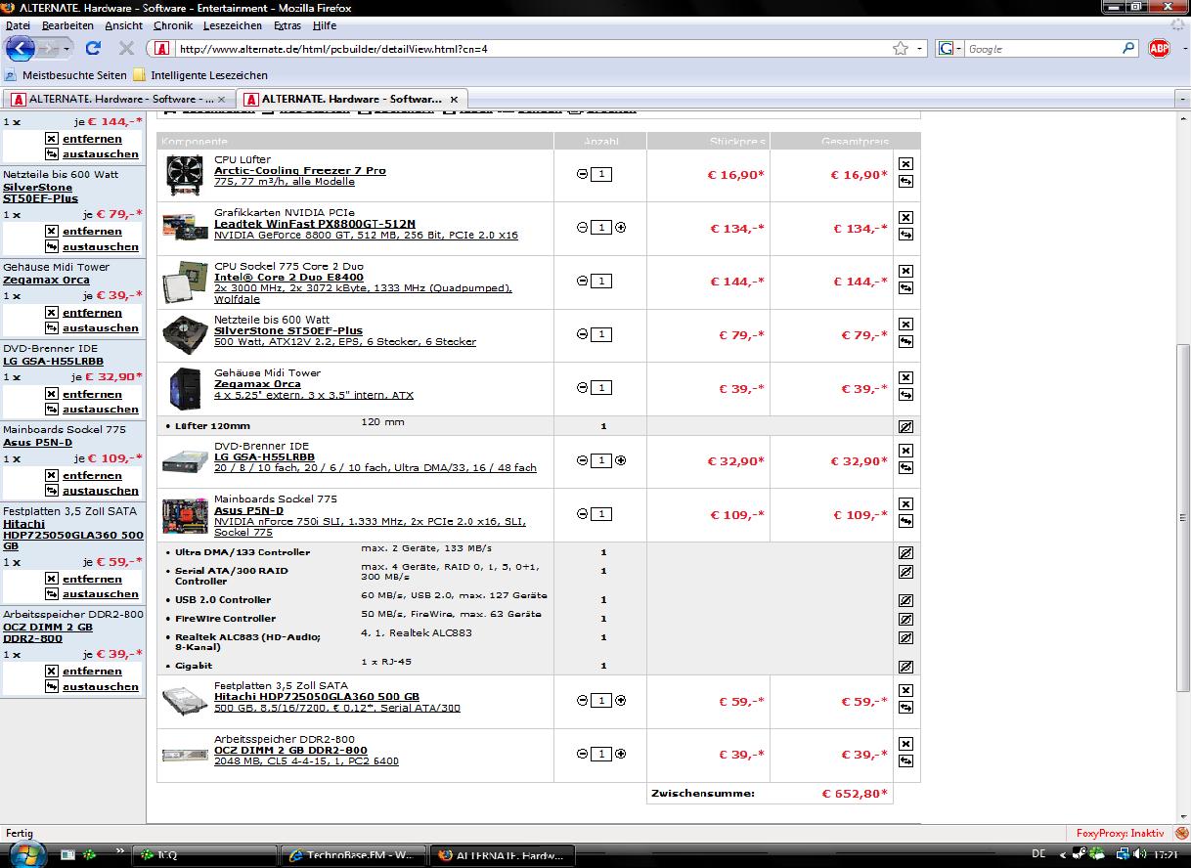Screen dimensions: 1191x868
Task: Remove SilverStone ST50EF-Plus row via X icon
Action: pos(905,325)
